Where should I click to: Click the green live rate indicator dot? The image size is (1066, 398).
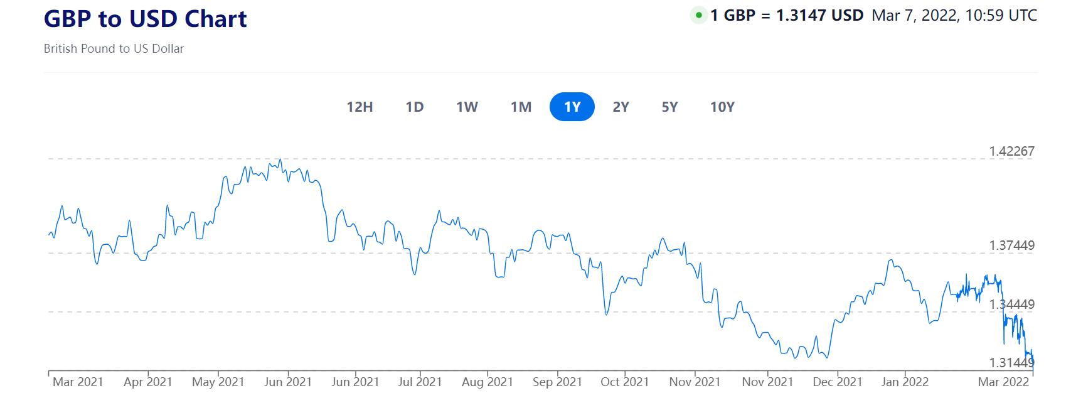(x=698, y=15)
